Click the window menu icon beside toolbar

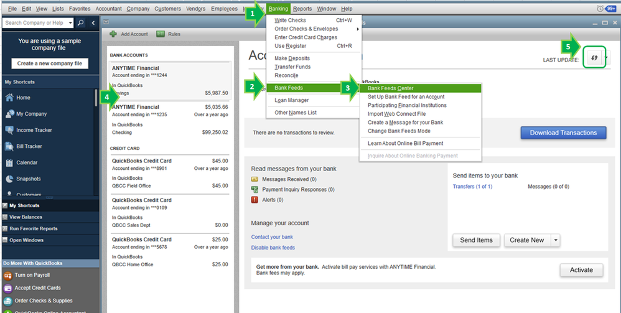click(106, 22)
